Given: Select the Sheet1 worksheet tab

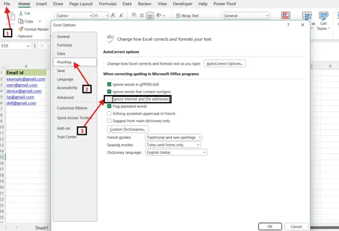Looking at the screenshot, I should (x=42, y=228).
